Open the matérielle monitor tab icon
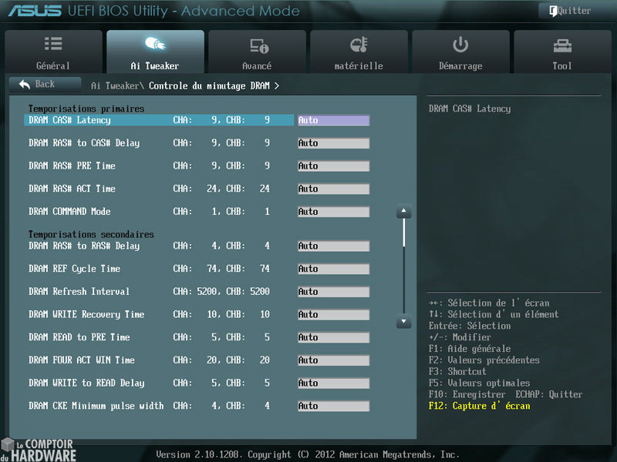Screen dimensions: 617x462 point(359,45)
